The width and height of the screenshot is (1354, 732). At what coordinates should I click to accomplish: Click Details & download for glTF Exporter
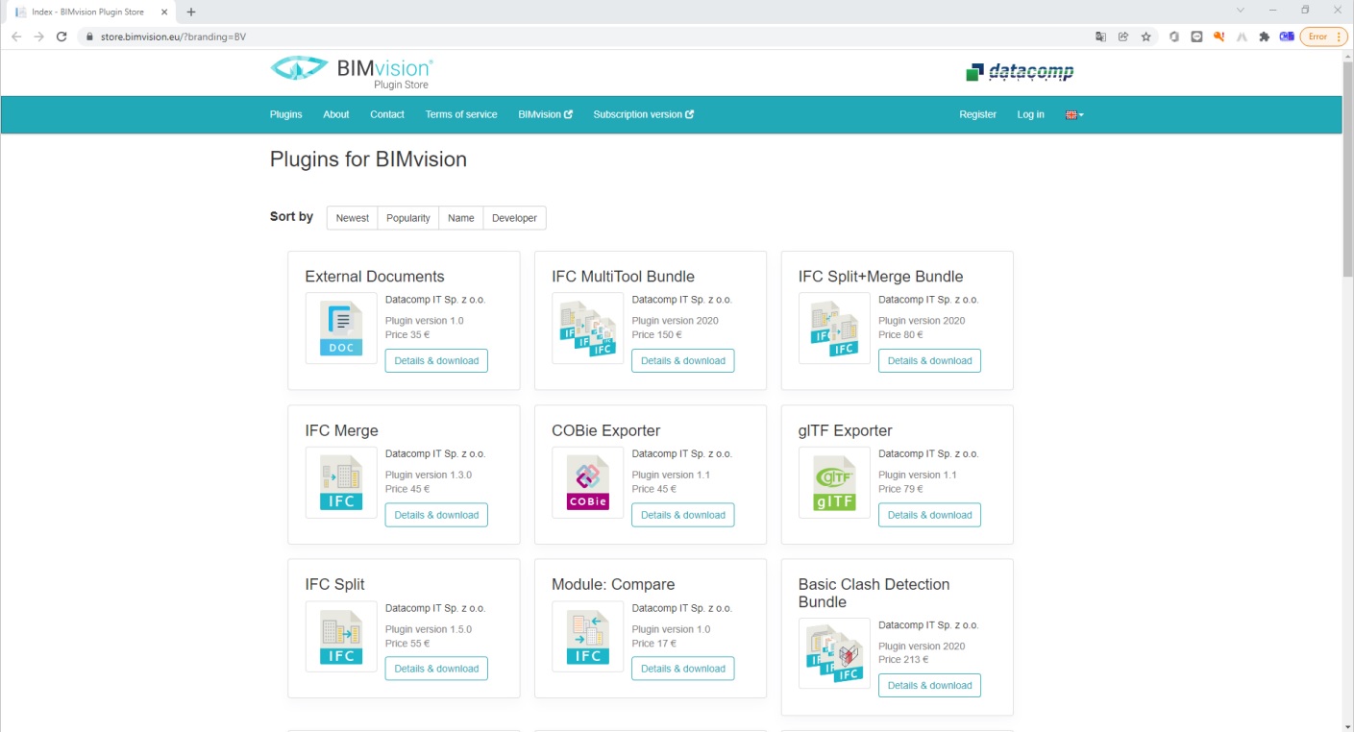(x=929, y=515)
